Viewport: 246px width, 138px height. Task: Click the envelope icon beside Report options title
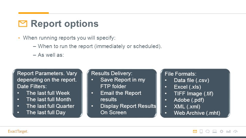point(23,24)
